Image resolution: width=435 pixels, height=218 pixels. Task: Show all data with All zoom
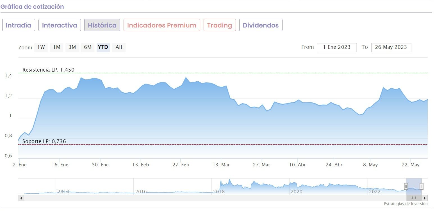pos(119,47)
